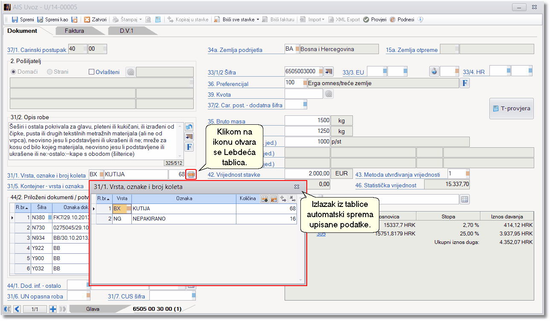The width and height of the screenshot is (550, 321).
Task: Select the NEPAKIRANO cell in floating table
Action: (184, 219)
